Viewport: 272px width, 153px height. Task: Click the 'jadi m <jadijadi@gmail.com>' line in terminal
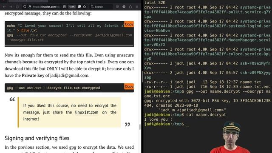pyautogui.click(x=192, y=110)
